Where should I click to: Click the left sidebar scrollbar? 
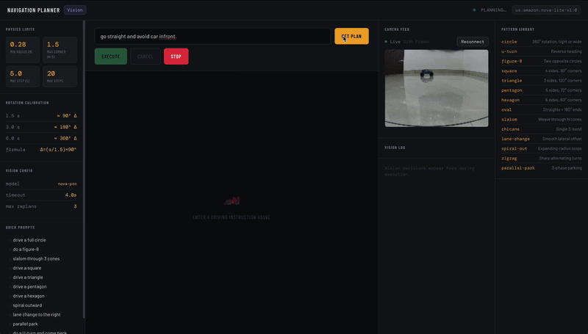coord(84,169)
